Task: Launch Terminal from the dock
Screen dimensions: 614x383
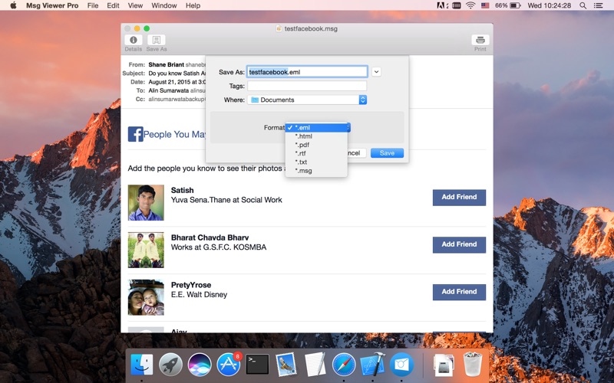Action: click(257, 364)
